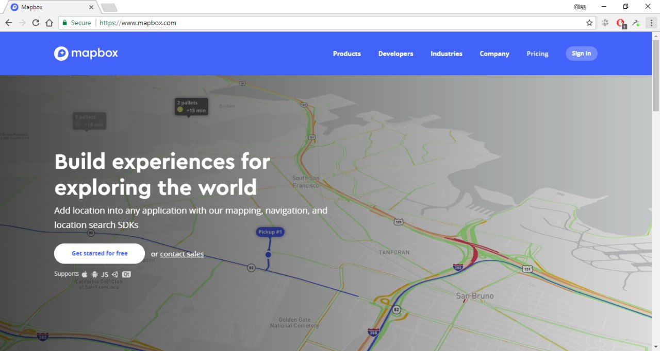Open the Developers menu

click(x=395, y=54)
